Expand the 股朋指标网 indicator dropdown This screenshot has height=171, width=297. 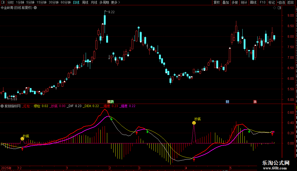tap(2, 106)
